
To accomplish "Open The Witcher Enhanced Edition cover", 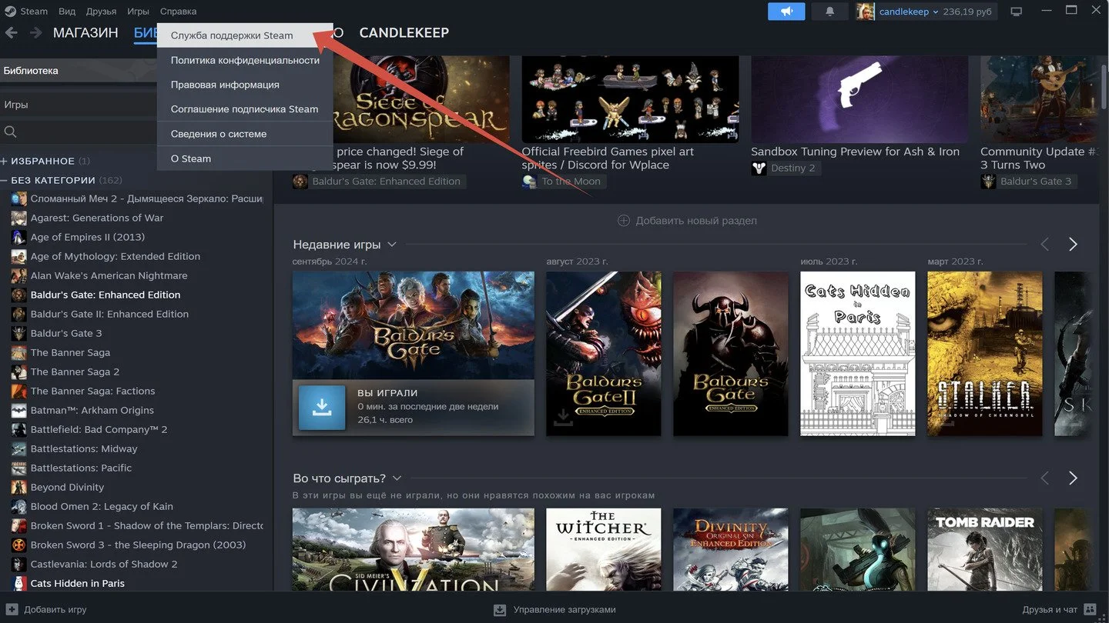I will (604, 549).
